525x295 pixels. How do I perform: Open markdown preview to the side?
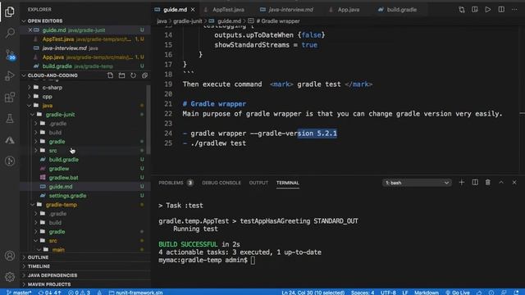pyautogui.click(x=475, y=10)
